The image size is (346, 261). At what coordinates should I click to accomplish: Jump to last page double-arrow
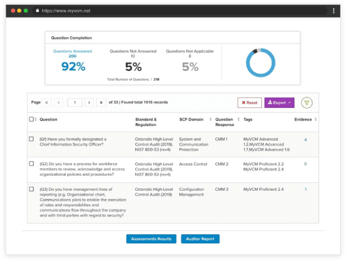pos(101,102)
